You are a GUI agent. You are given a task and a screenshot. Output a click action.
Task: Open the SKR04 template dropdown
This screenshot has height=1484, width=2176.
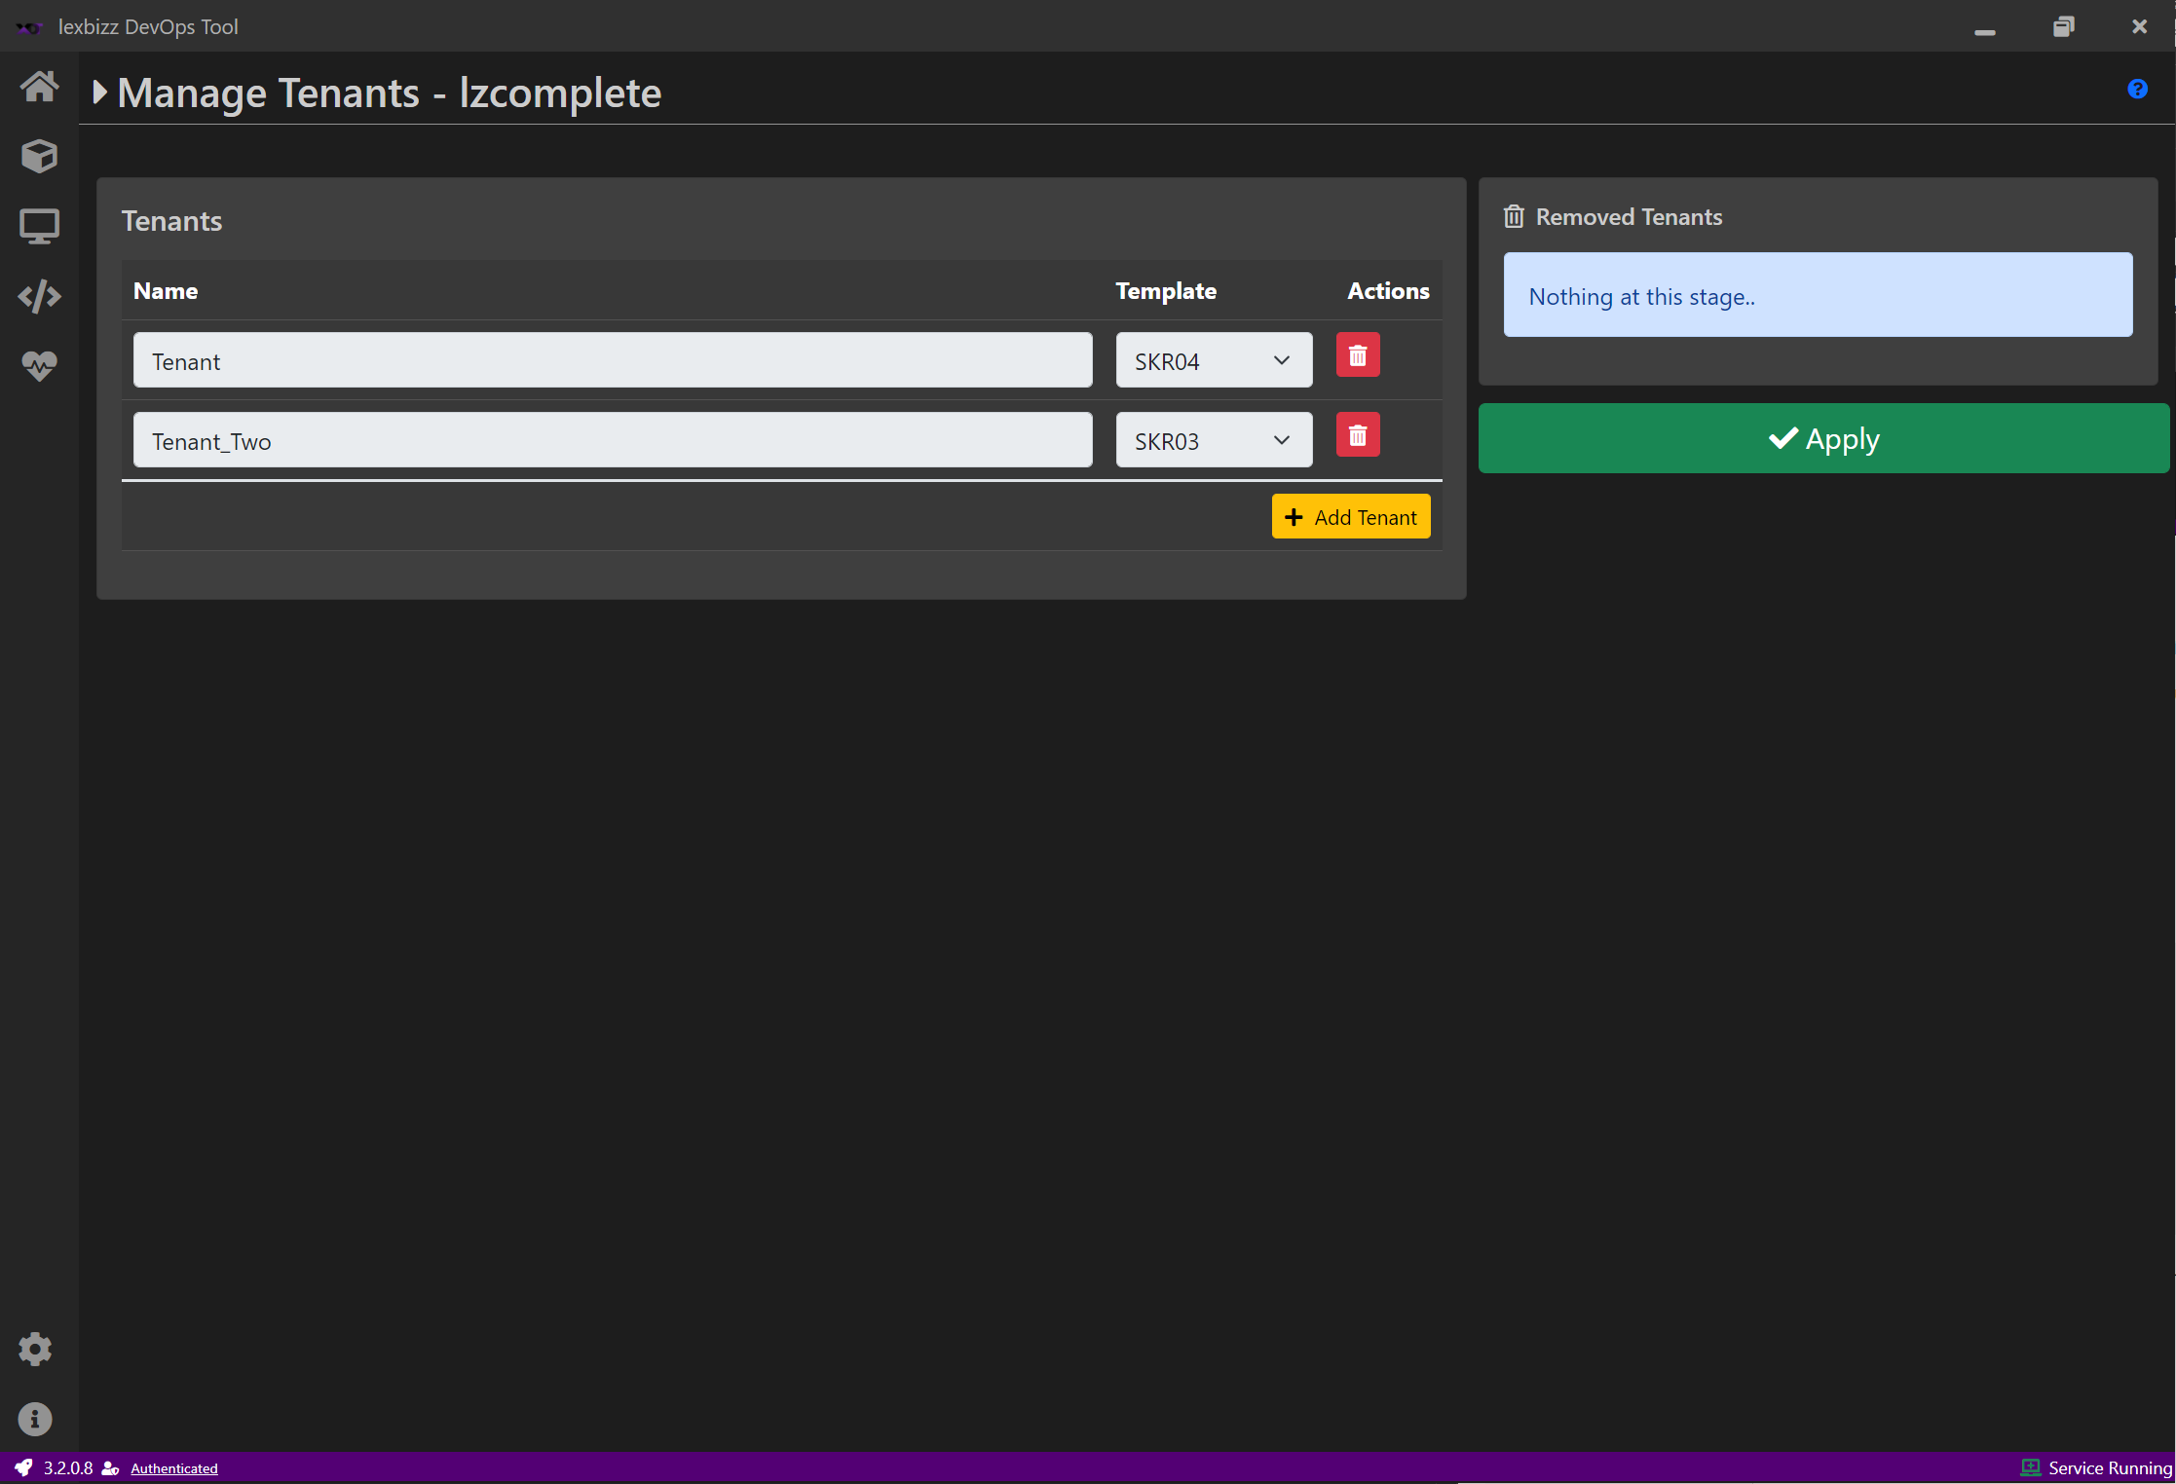pyautogui.click(x=1214, y=360)
